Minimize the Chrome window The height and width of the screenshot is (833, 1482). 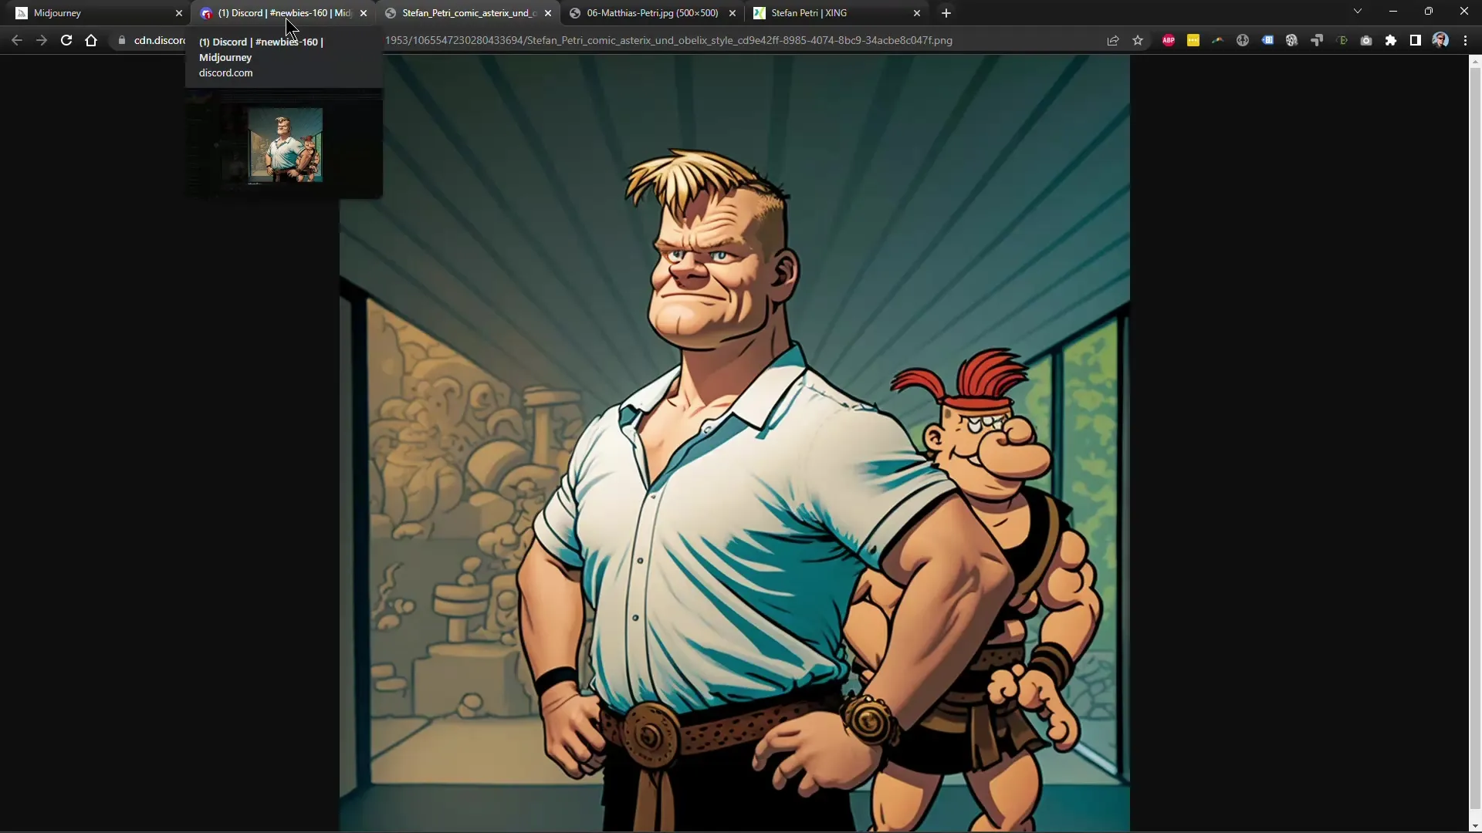click(x=1393, y=12)
